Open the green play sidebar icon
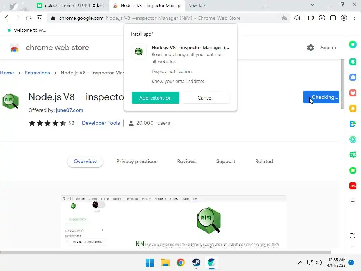Screen dimensions: 361x271 pyautogui.click(x=353, y=139)
